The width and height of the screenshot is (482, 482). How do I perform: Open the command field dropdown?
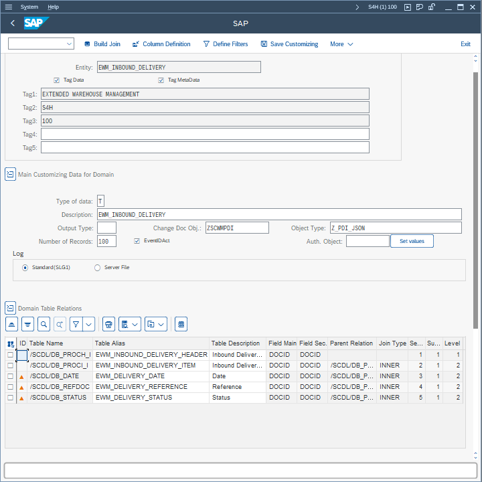70,44
